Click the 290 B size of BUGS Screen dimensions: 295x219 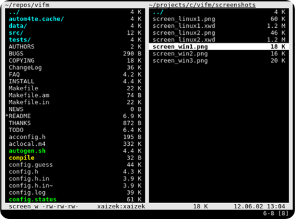pyautogui.click(x=132, y=54)
